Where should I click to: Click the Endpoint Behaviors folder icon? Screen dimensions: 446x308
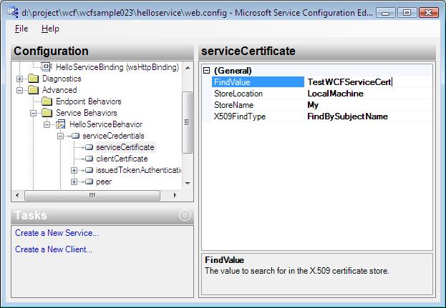pyautogui.click(x=47, y=101)
